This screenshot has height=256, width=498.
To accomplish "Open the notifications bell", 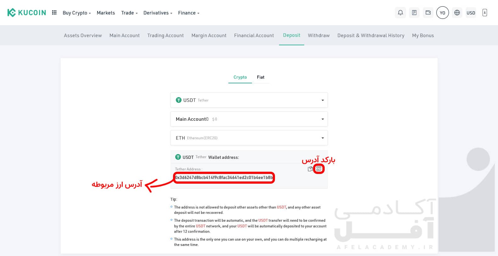I will [400, 13].
